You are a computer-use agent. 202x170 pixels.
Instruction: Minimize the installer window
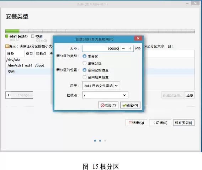point(187,3)
